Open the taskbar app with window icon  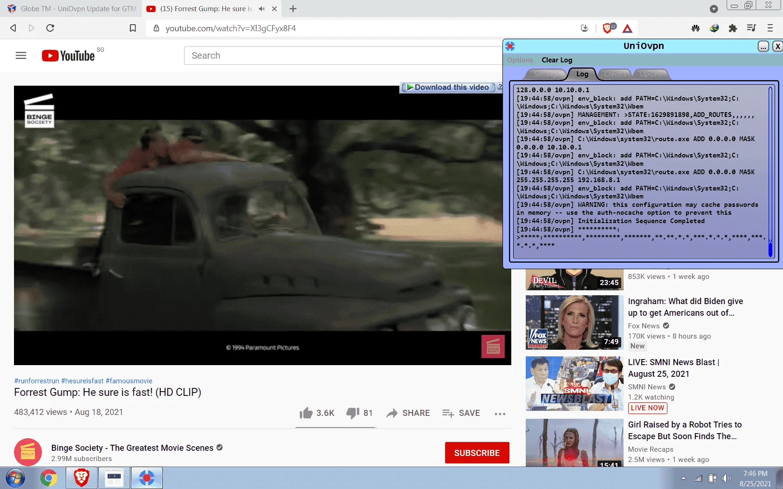[x=114, y=478]
